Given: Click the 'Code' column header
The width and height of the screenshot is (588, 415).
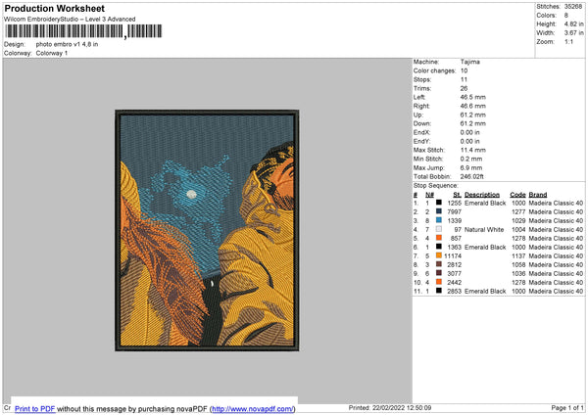Looking at the screenshot, I should (517, 195).
